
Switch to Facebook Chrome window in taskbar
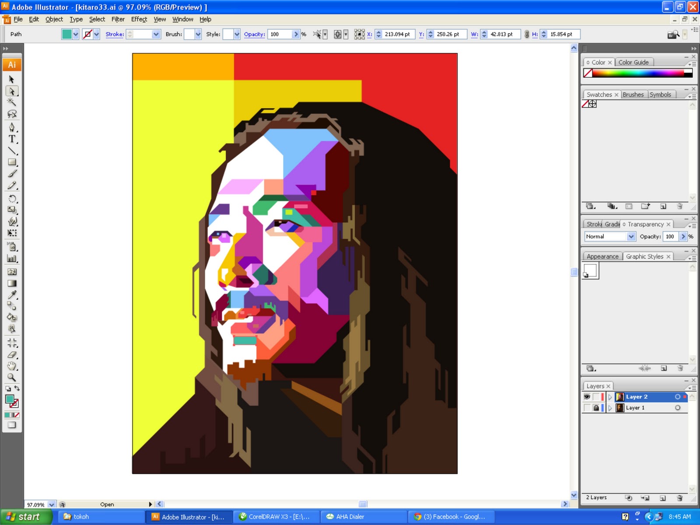[x=451, y=517]
